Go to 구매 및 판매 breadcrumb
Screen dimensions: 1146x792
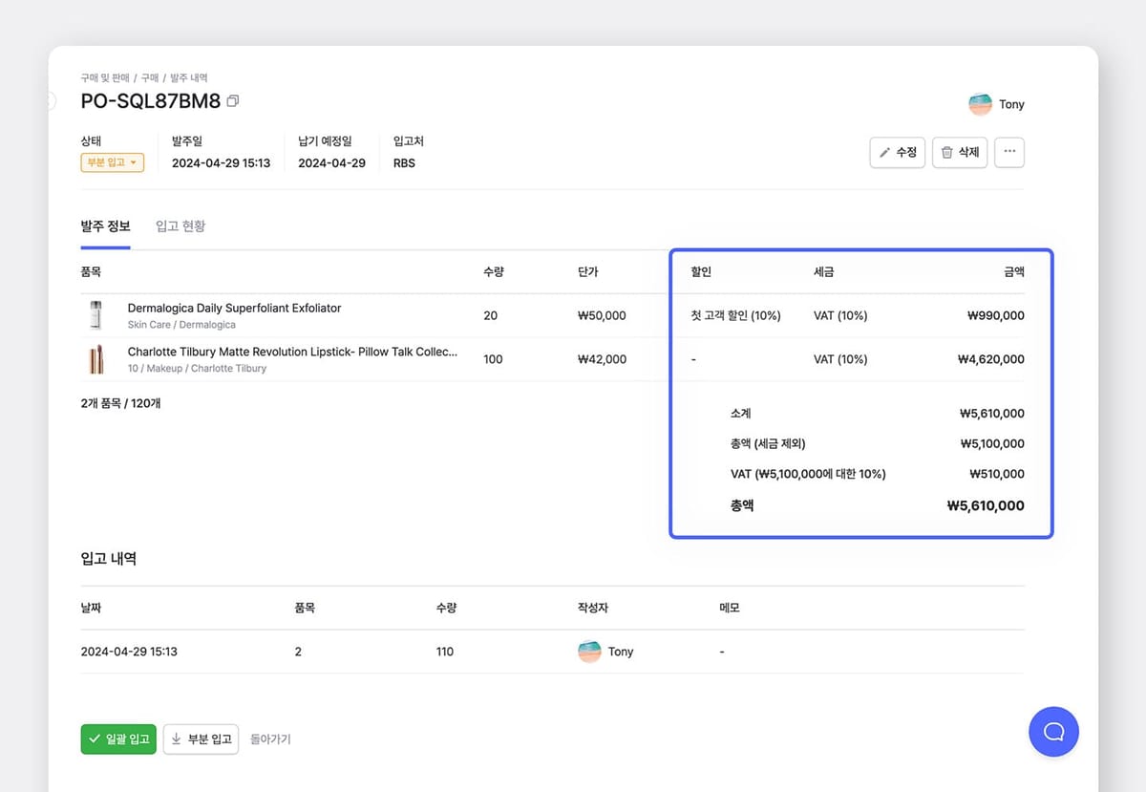[x=105, y=77]
